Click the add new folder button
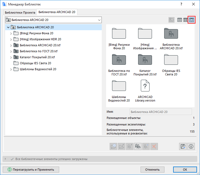 113,146
